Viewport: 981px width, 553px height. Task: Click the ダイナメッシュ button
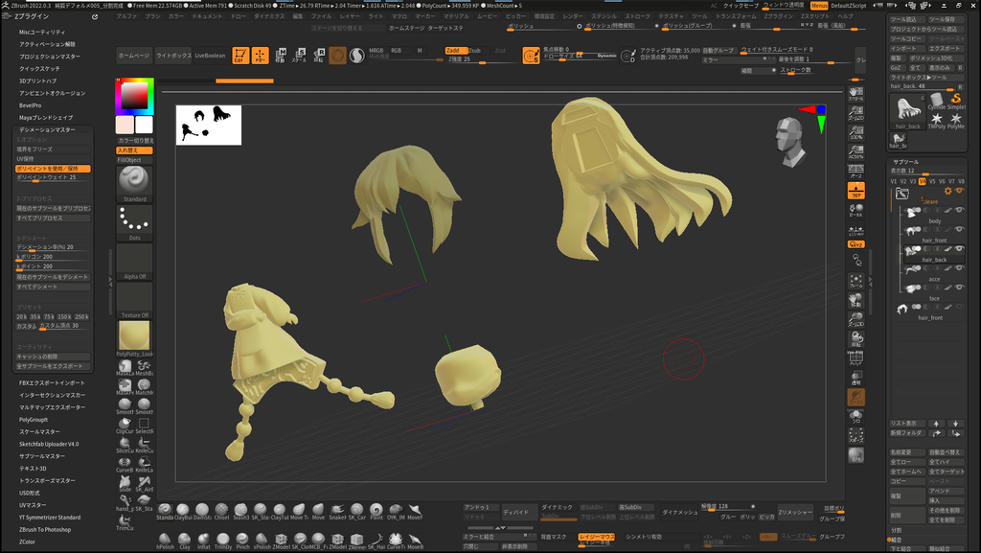point(679,513)
